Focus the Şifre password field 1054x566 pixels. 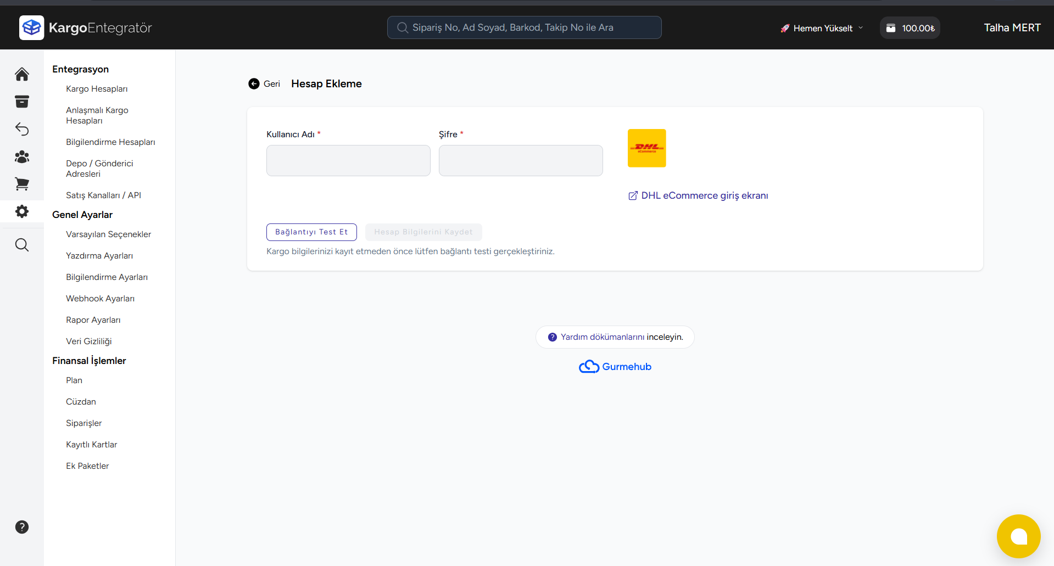[x=521, y=160]
